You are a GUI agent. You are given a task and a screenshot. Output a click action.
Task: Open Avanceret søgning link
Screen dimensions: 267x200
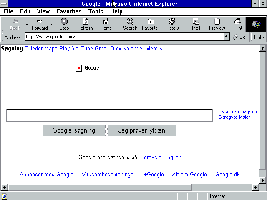[x=238, y=112]
